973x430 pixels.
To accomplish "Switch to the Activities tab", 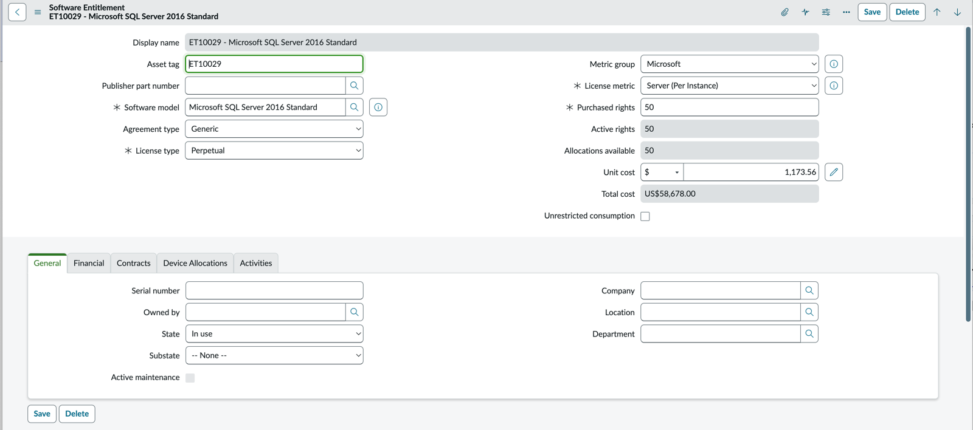I will click(x=256, y=263).
